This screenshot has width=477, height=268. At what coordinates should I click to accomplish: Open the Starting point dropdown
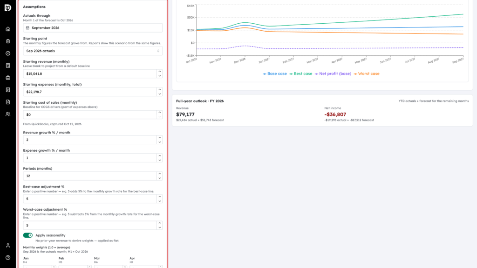93,51
